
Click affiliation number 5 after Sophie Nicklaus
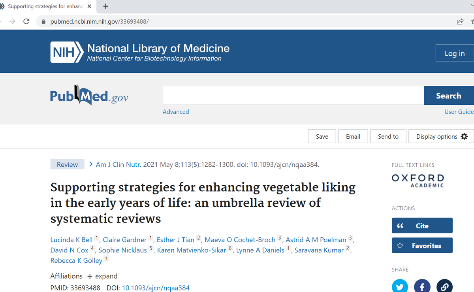pyautogui.click(x=151, y=249)
